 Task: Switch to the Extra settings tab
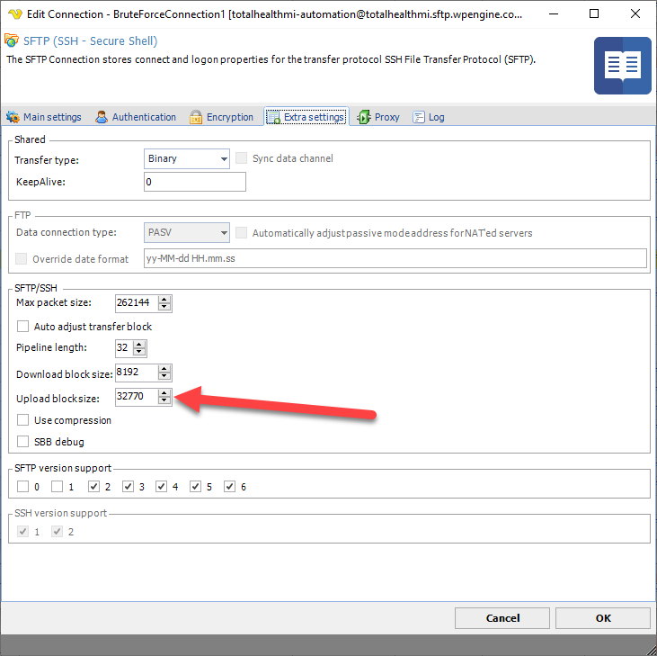[x=306, y=117]
